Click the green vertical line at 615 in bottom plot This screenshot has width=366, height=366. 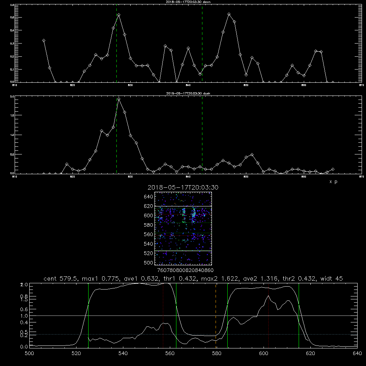click(x=299, y=315)
